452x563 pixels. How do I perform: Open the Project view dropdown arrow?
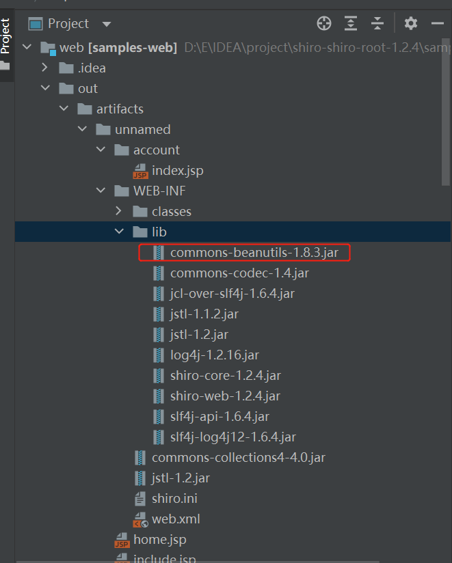pyautogui.click(x=107, y=25)
